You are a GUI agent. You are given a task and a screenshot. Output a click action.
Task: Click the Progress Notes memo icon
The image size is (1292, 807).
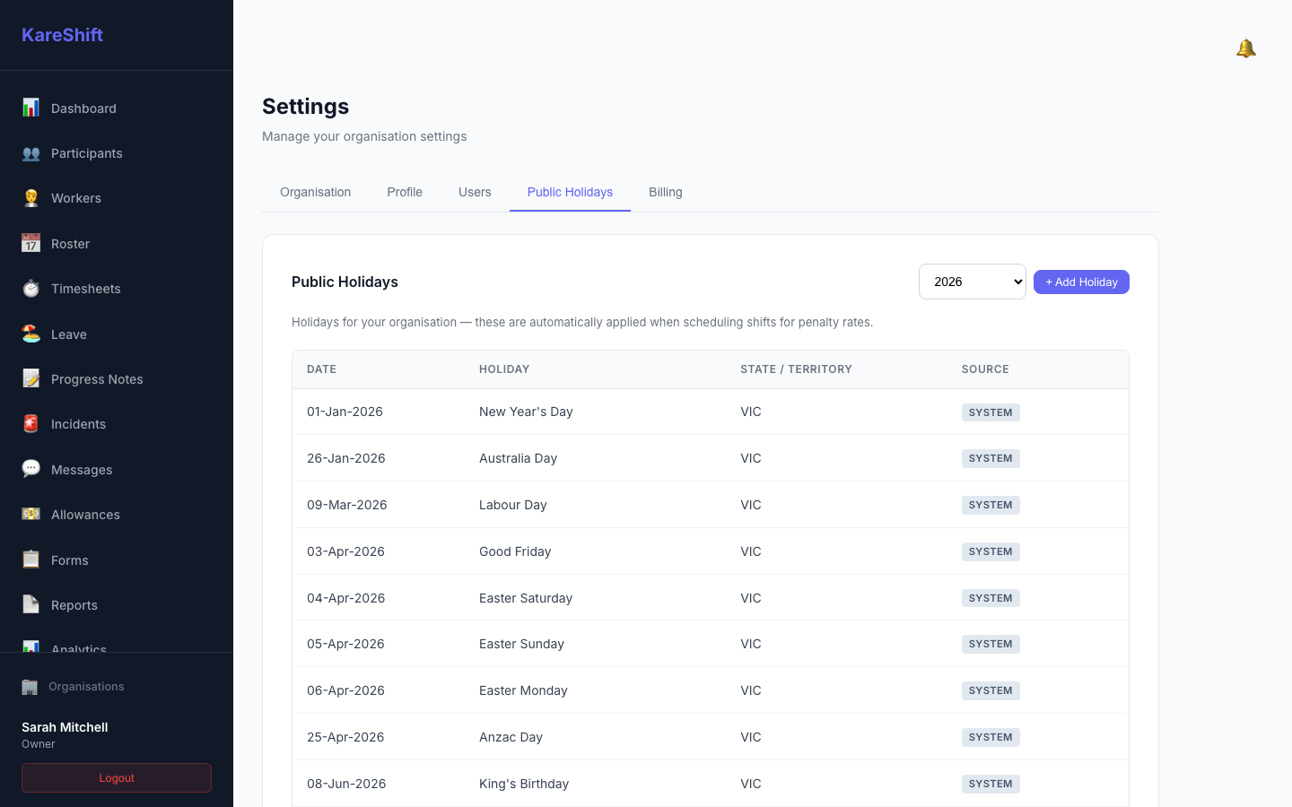coord(31,378)
